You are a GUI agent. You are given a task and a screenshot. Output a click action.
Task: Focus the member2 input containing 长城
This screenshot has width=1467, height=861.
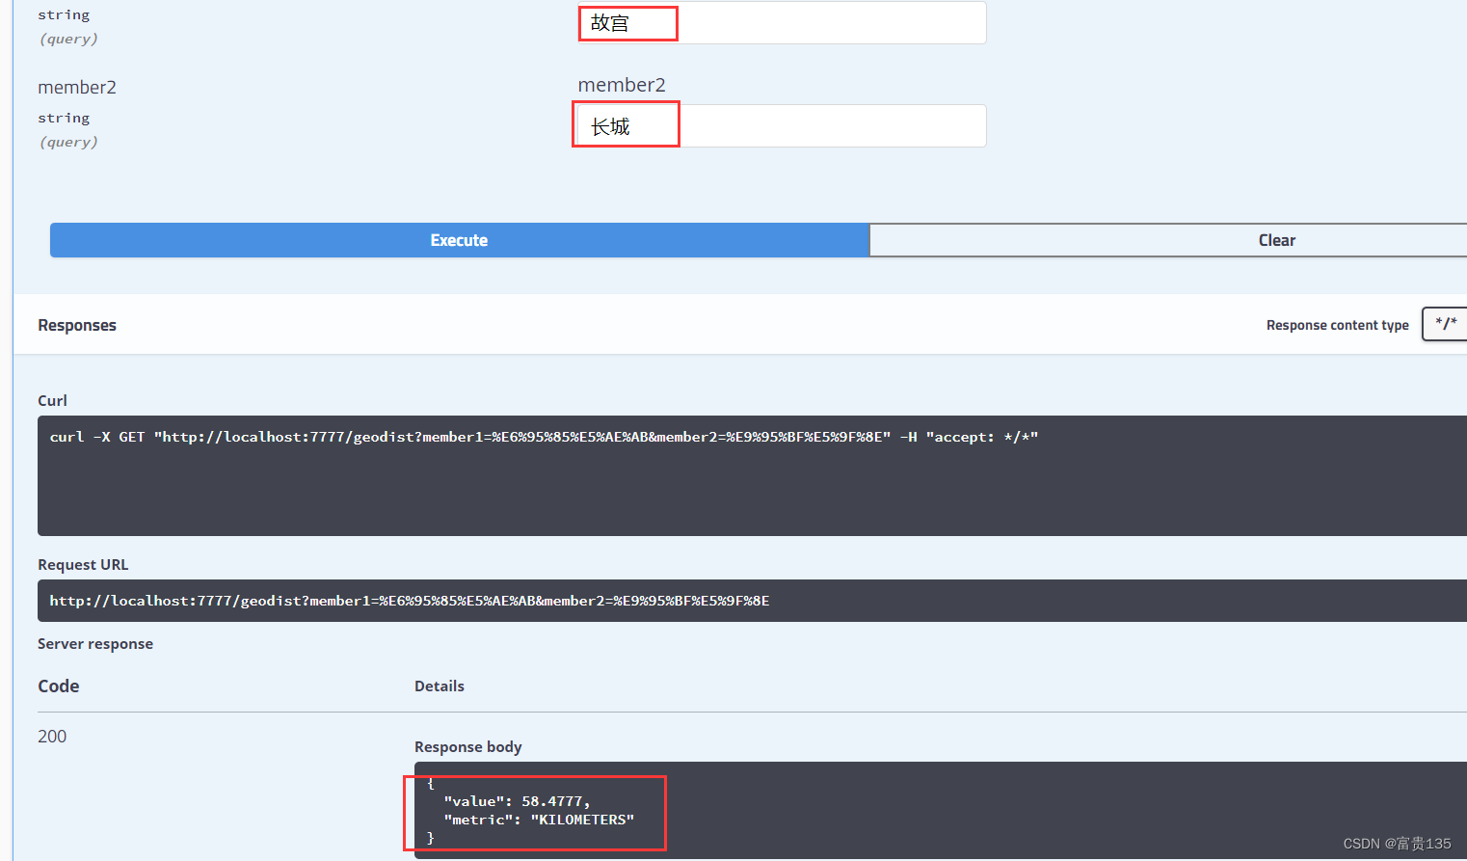(782, 125)
